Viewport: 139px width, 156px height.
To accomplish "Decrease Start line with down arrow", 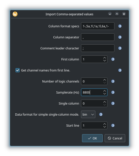I will [x=105, y=127].
